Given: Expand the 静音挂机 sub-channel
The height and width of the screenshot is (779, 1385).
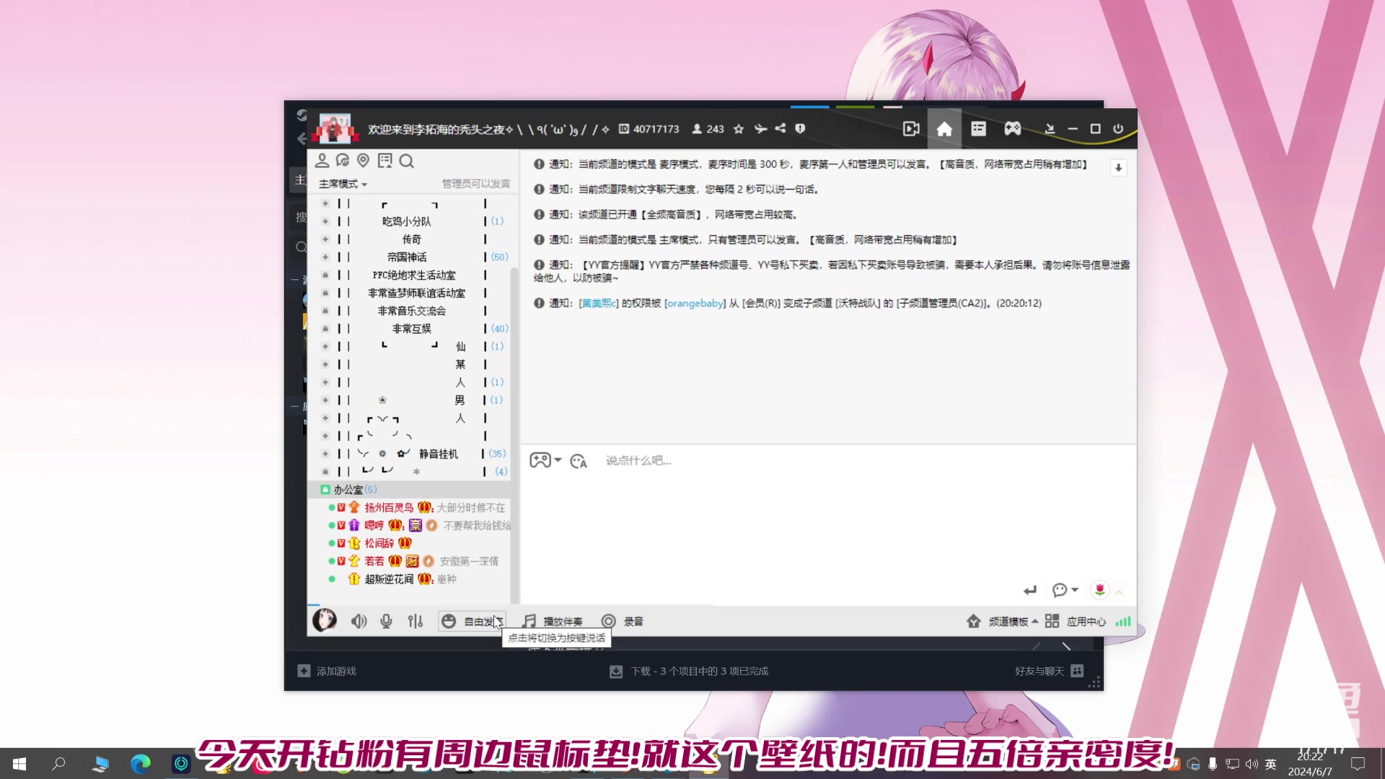Looking at the screenshot, I should click(x=325, y=454).
